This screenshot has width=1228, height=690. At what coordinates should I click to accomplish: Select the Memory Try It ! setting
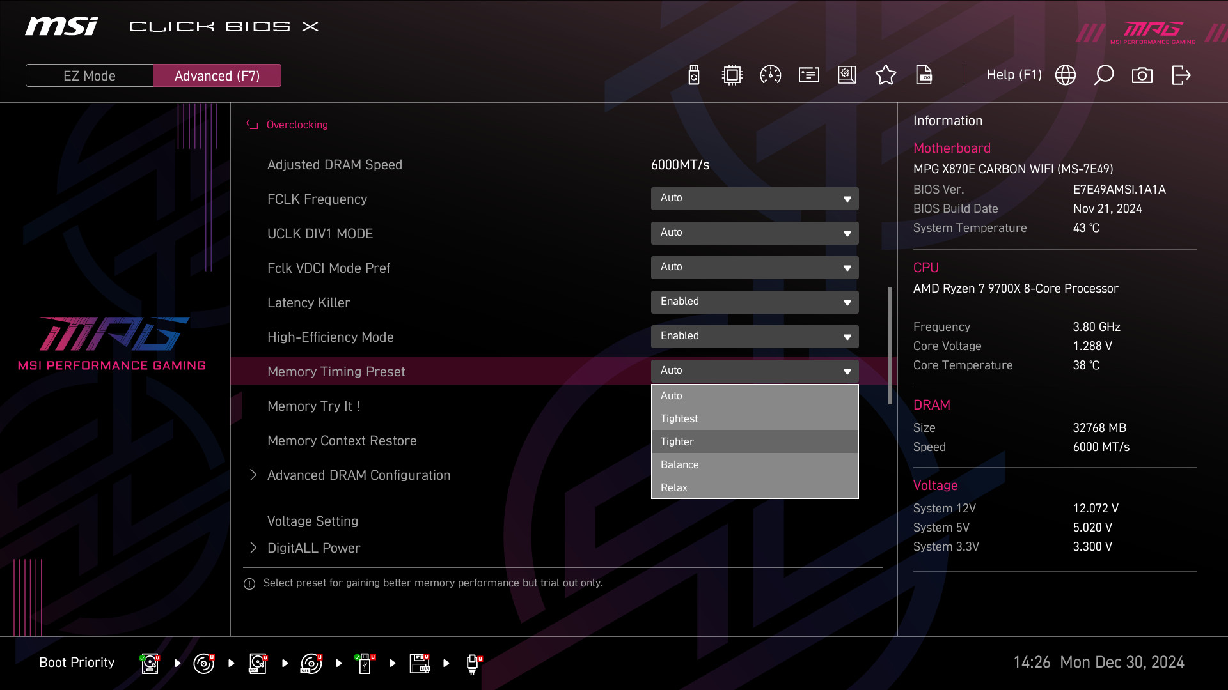click(x=314, y=406)
